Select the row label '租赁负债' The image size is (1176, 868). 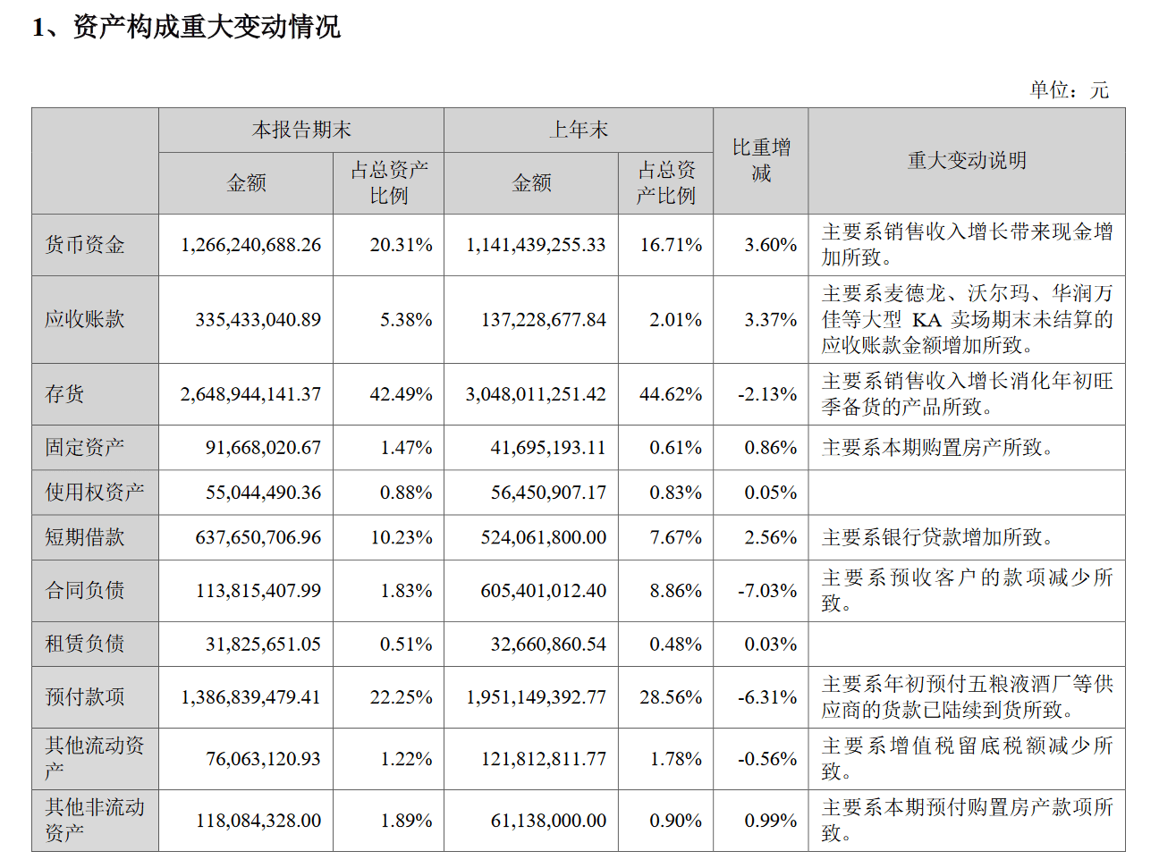coord(85,644)
